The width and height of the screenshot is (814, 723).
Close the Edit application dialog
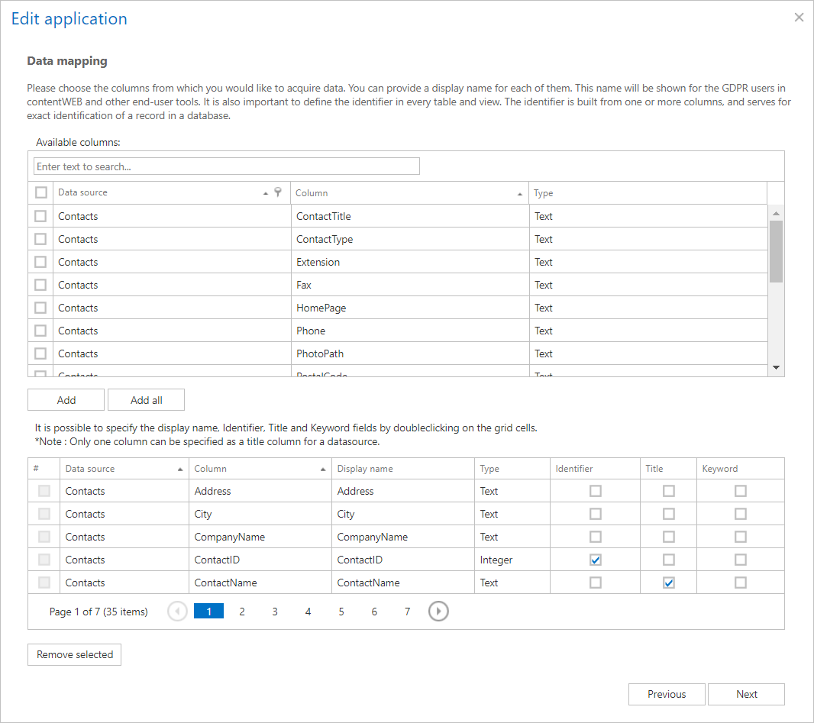coord(799,18)
